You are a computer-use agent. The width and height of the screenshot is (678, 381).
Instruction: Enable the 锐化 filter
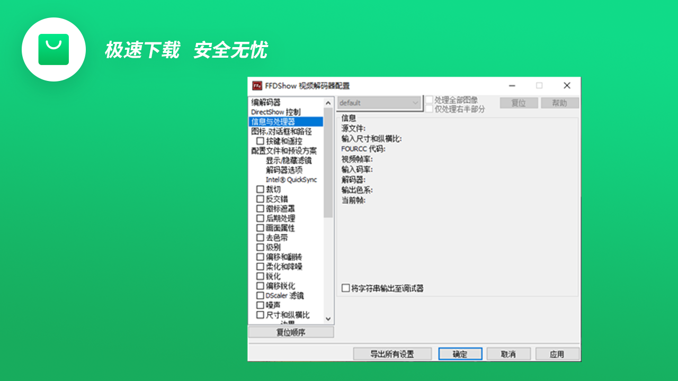tap(260, 276)
